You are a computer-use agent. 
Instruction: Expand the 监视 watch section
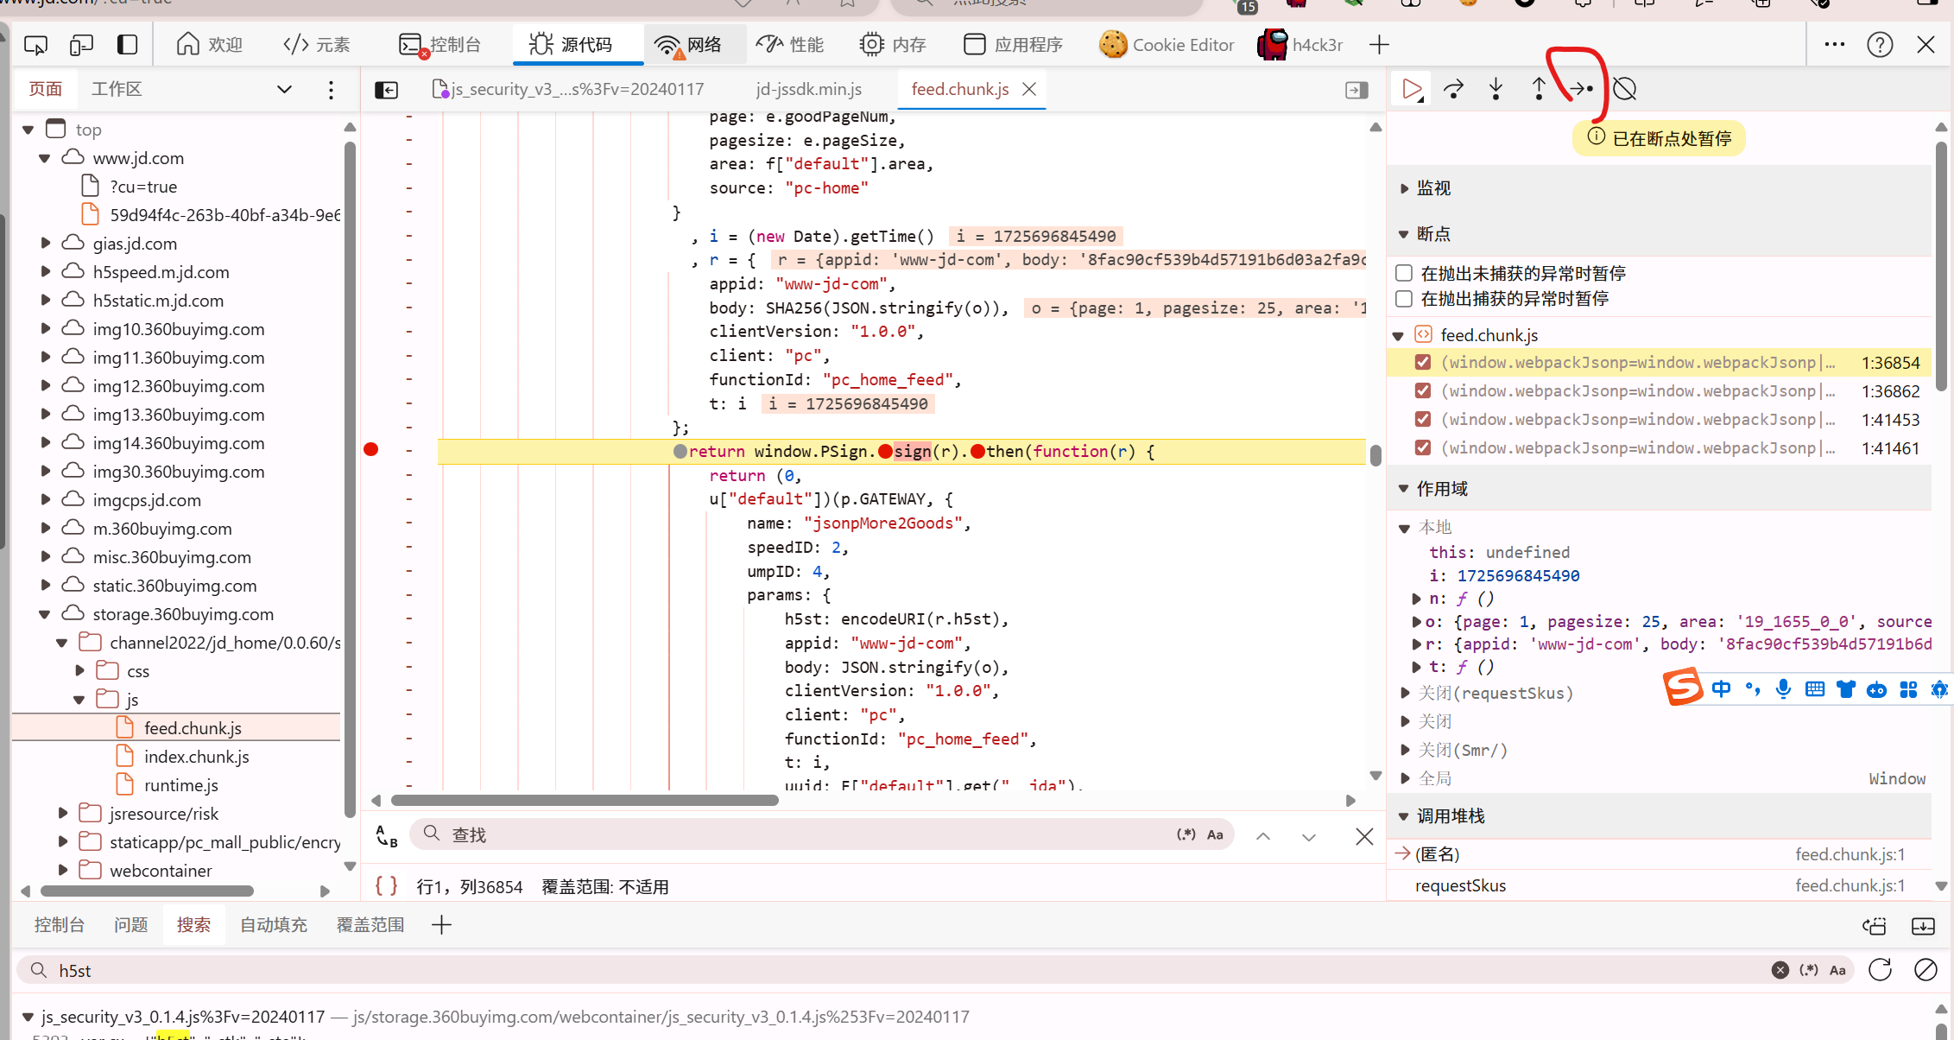[1404, 188]
